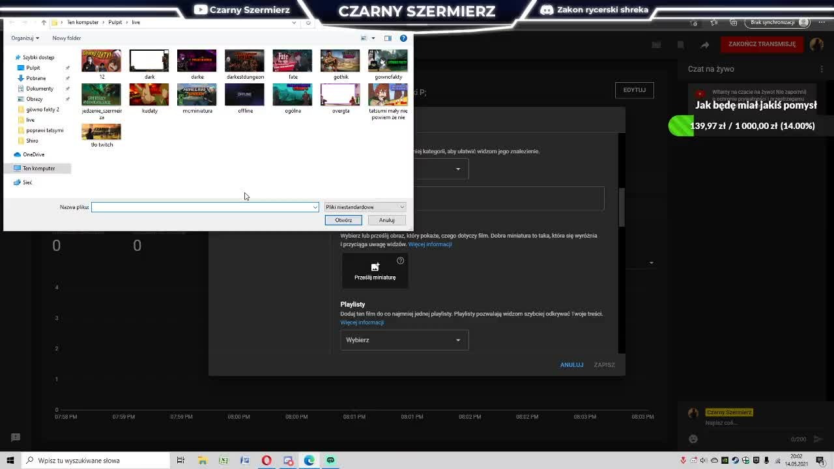Expand the file name history dropdown arrow

(x=315, y=207)
